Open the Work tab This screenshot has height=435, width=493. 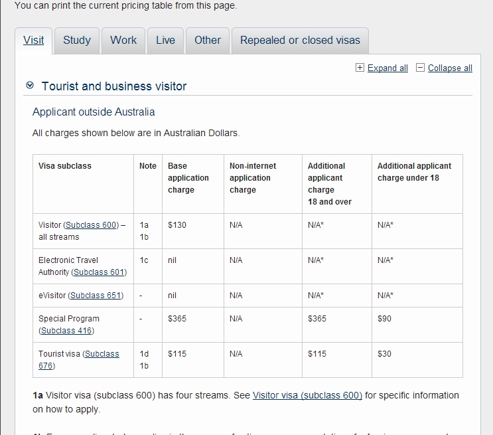pos(123,40)
